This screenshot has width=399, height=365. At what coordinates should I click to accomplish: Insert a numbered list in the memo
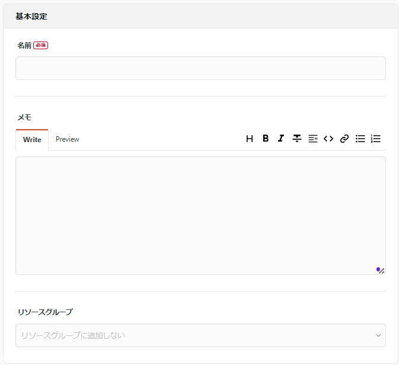click(x=376, y=139)
